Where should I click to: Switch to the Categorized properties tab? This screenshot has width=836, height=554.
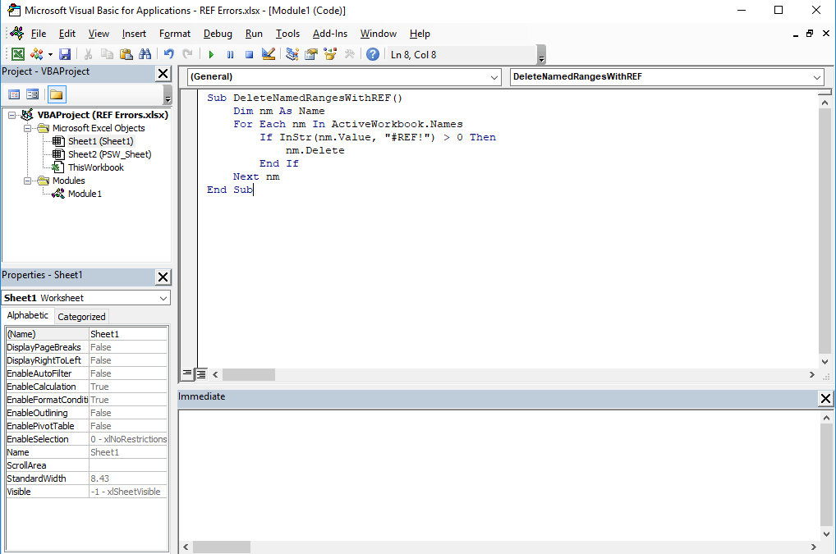tap(80, 316)
